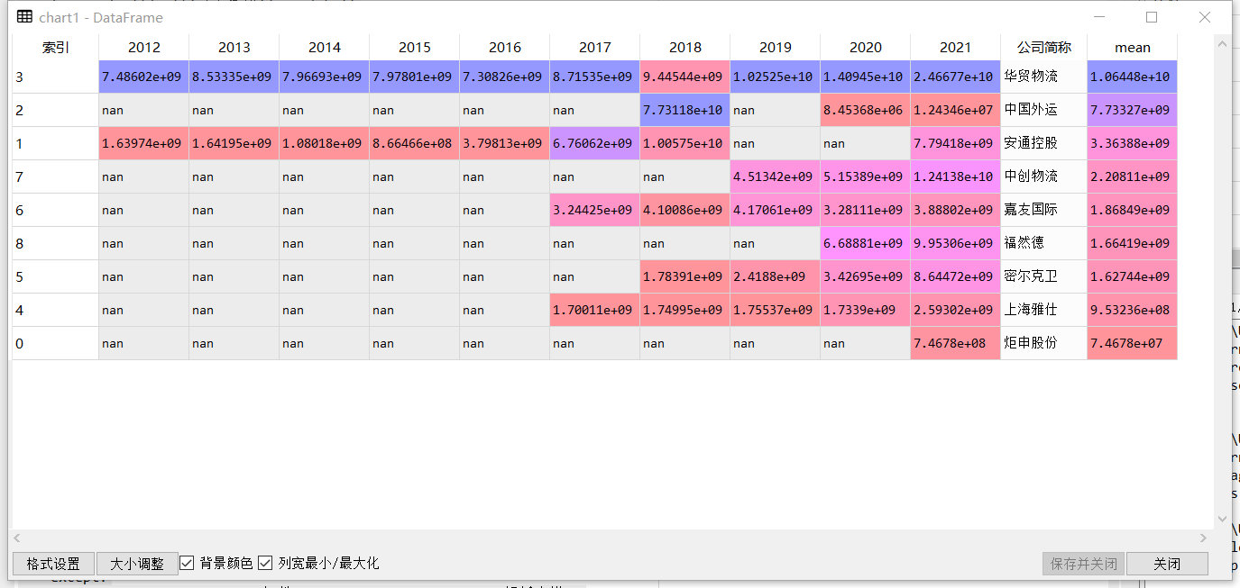Select the 2017 column header
Image resolution: width=1240 pixels, height=588 pixels.
click(x=595, y=47)
